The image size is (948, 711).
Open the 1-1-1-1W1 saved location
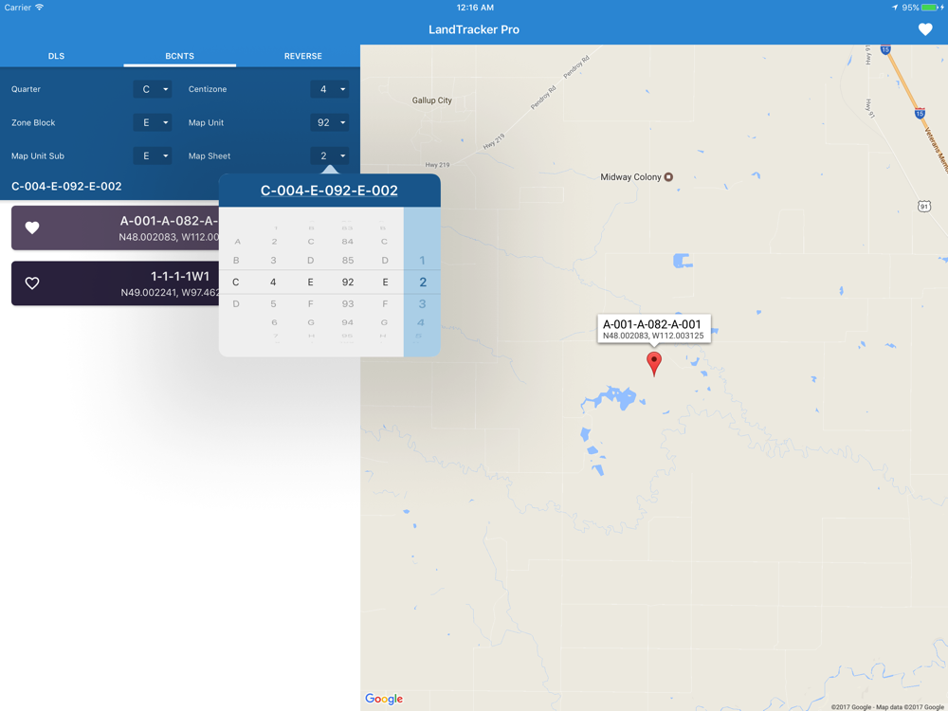(x=123, y=283)
